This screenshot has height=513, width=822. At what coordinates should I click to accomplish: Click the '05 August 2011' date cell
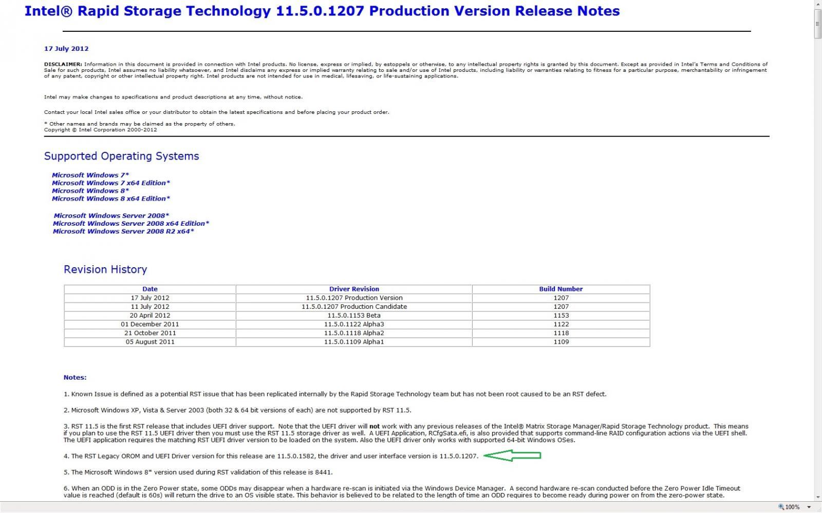pyautogui.click(x=150, y=342)
